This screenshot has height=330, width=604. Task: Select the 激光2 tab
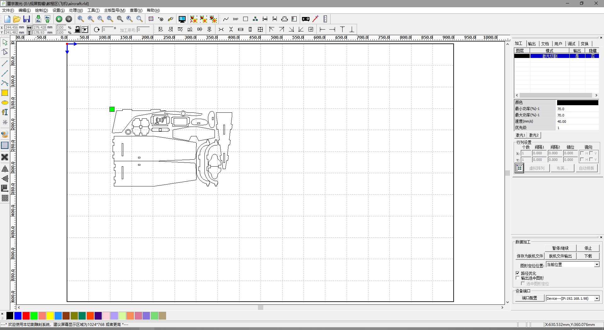(534, 135)
